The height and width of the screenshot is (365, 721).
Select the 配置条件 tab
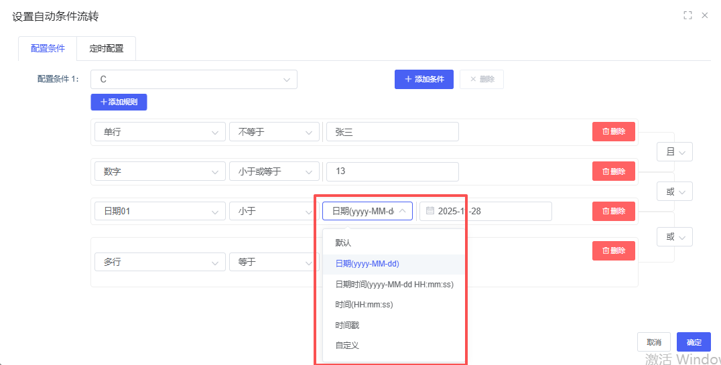click(x=48, y=49)
